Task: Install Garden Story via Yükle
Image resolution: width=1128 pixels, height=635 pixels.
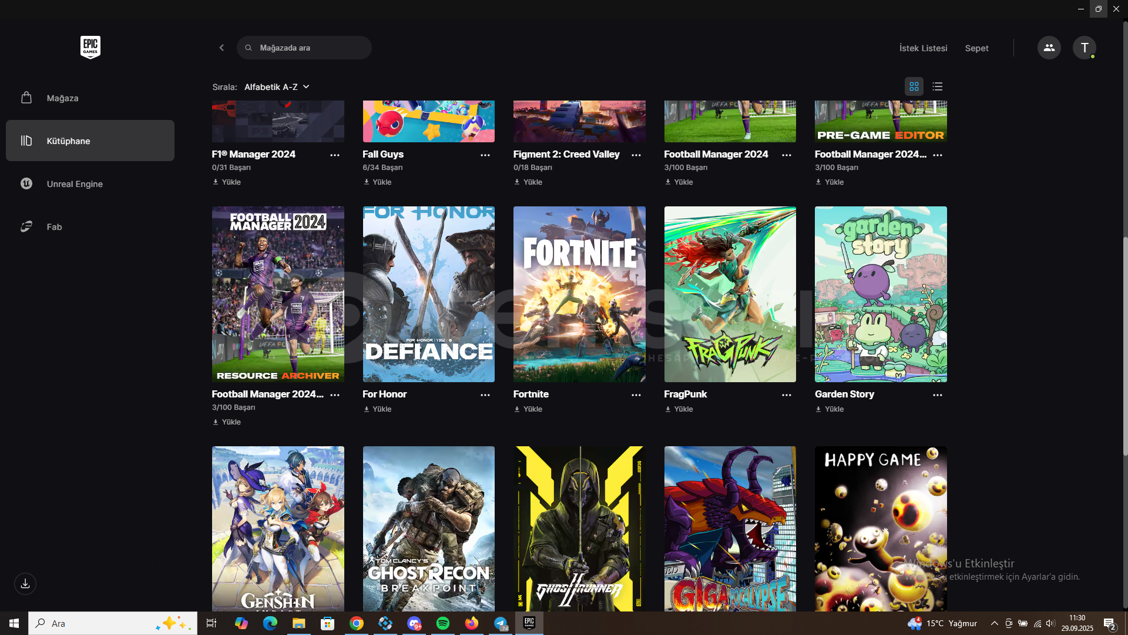Action: (x=830, y=409)
